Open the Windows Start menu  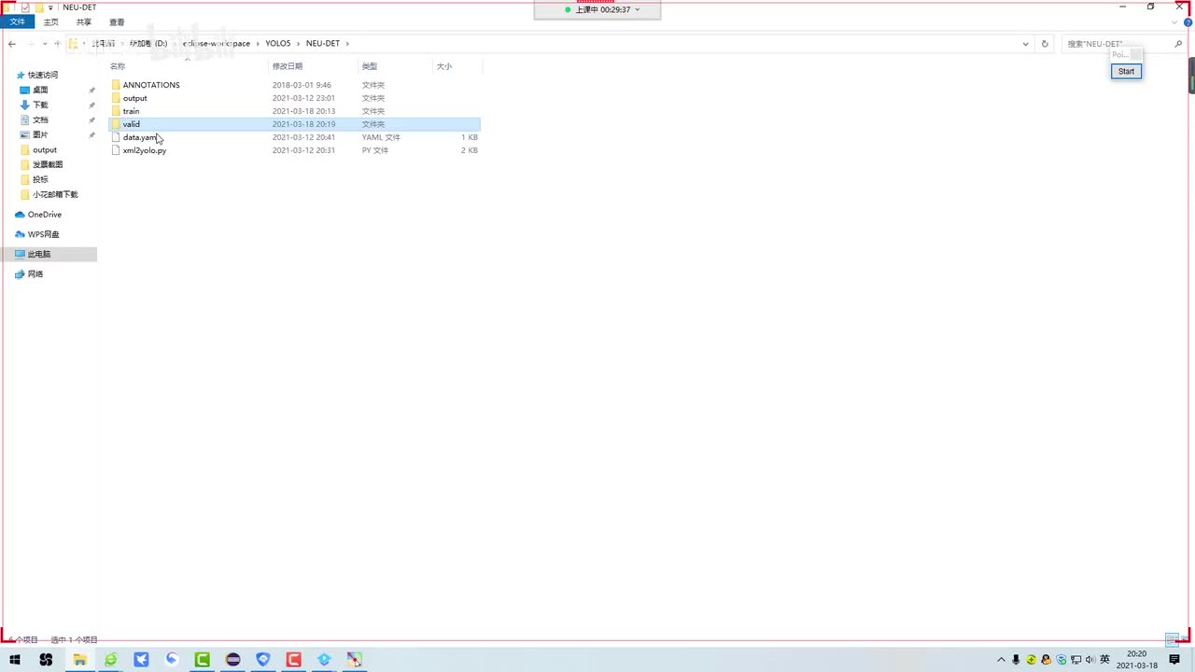point(15,660)
